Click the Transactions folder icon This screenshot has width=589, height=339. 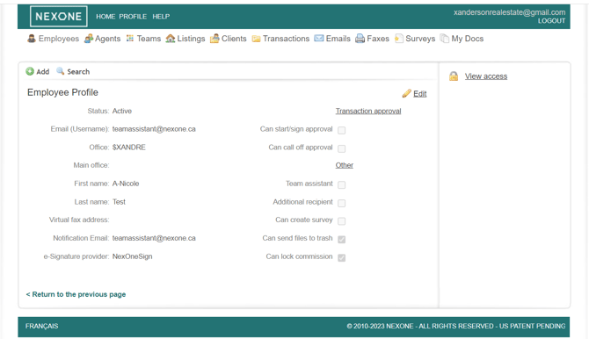(x=256, y=39)
